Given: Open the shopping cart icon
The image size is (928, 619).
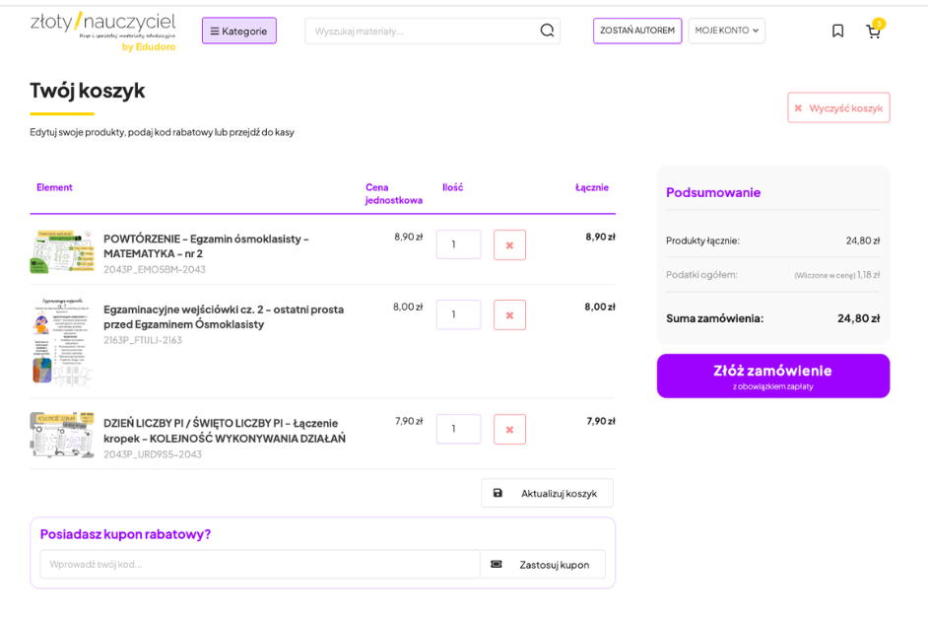Looking at the screenshot, I should coord(873,32).
